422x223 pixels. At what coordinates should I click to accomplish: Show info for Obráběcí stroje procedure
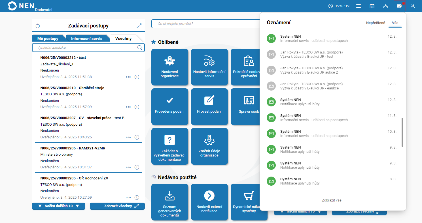click(x=137, y=107)
